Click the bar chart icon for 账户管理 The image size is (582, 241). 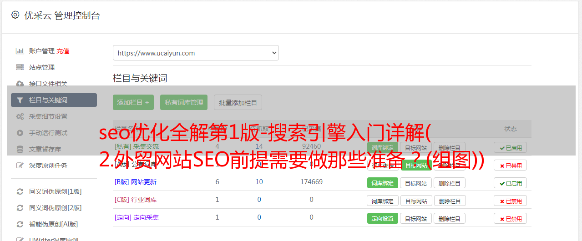click(x=20, y=51)
